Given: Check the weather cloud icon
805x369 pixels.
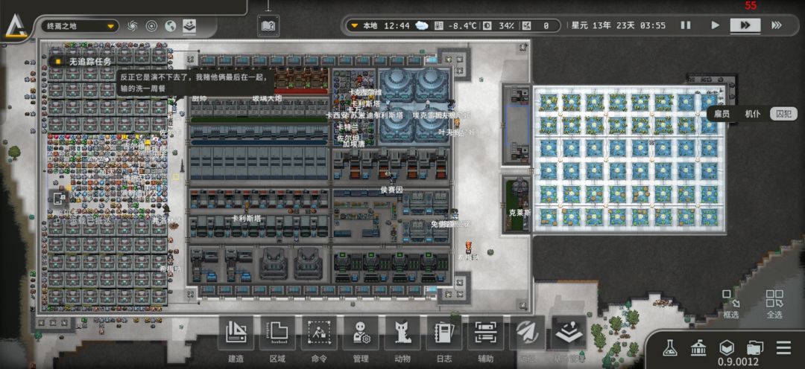Looking at the screenshot, I should 421,25.
